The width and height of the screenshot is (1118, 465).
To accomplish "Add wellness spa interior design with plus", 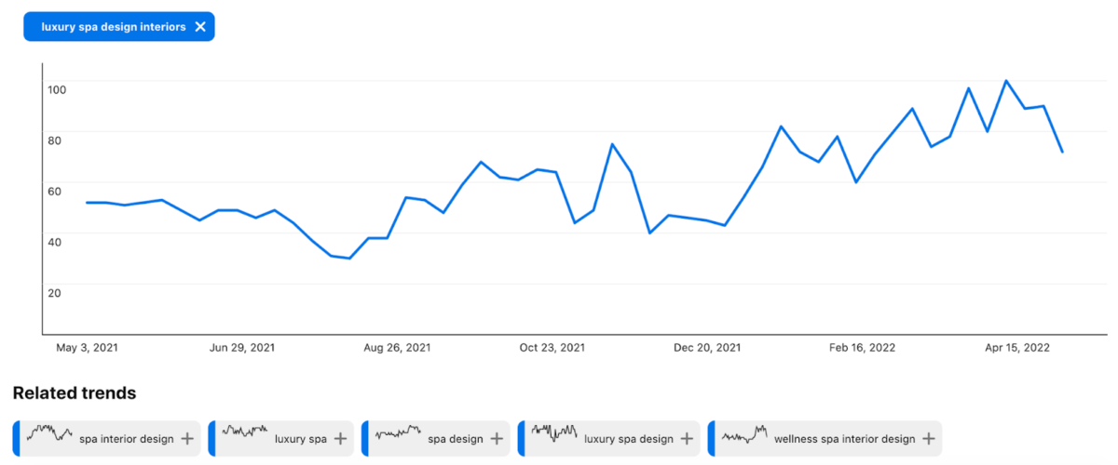I will point(929,439).
